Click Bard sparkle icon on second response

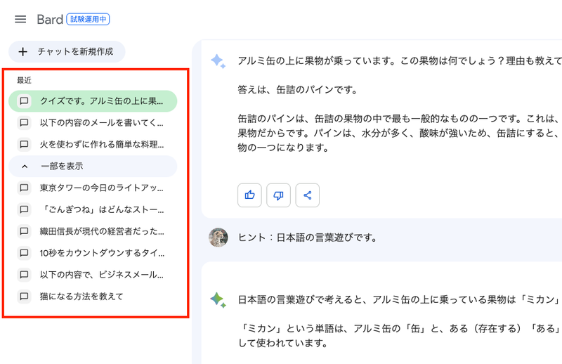[x=218, y=300]
